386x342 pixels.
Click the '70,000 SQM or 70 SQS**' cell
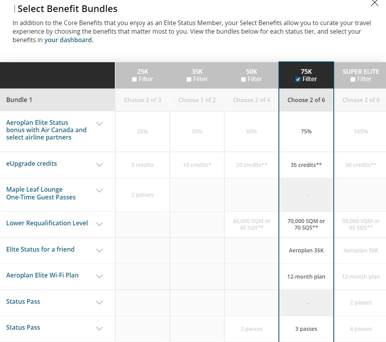pos(306,225)
